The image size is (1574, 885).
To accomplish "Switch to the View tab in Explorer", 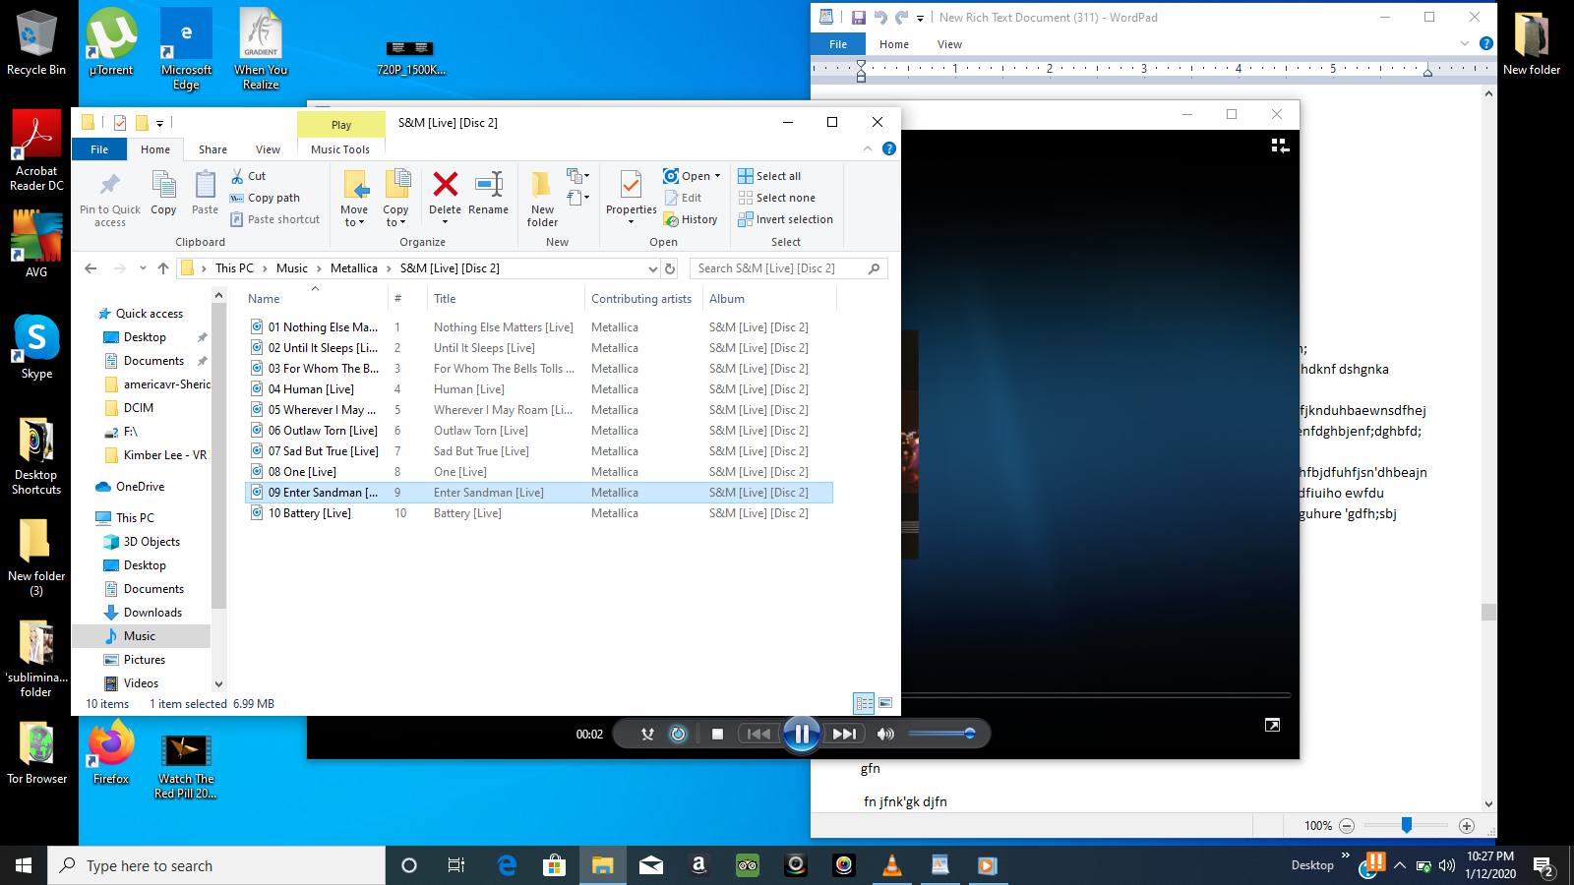I will coord(268,149).
